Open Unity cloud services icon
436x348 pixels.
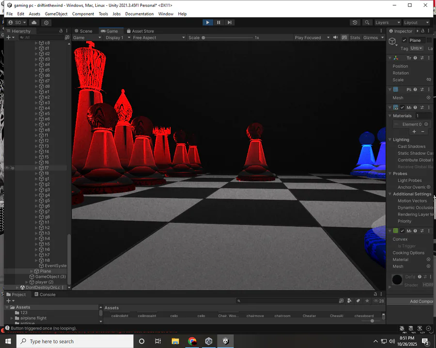tap(34, 22)
